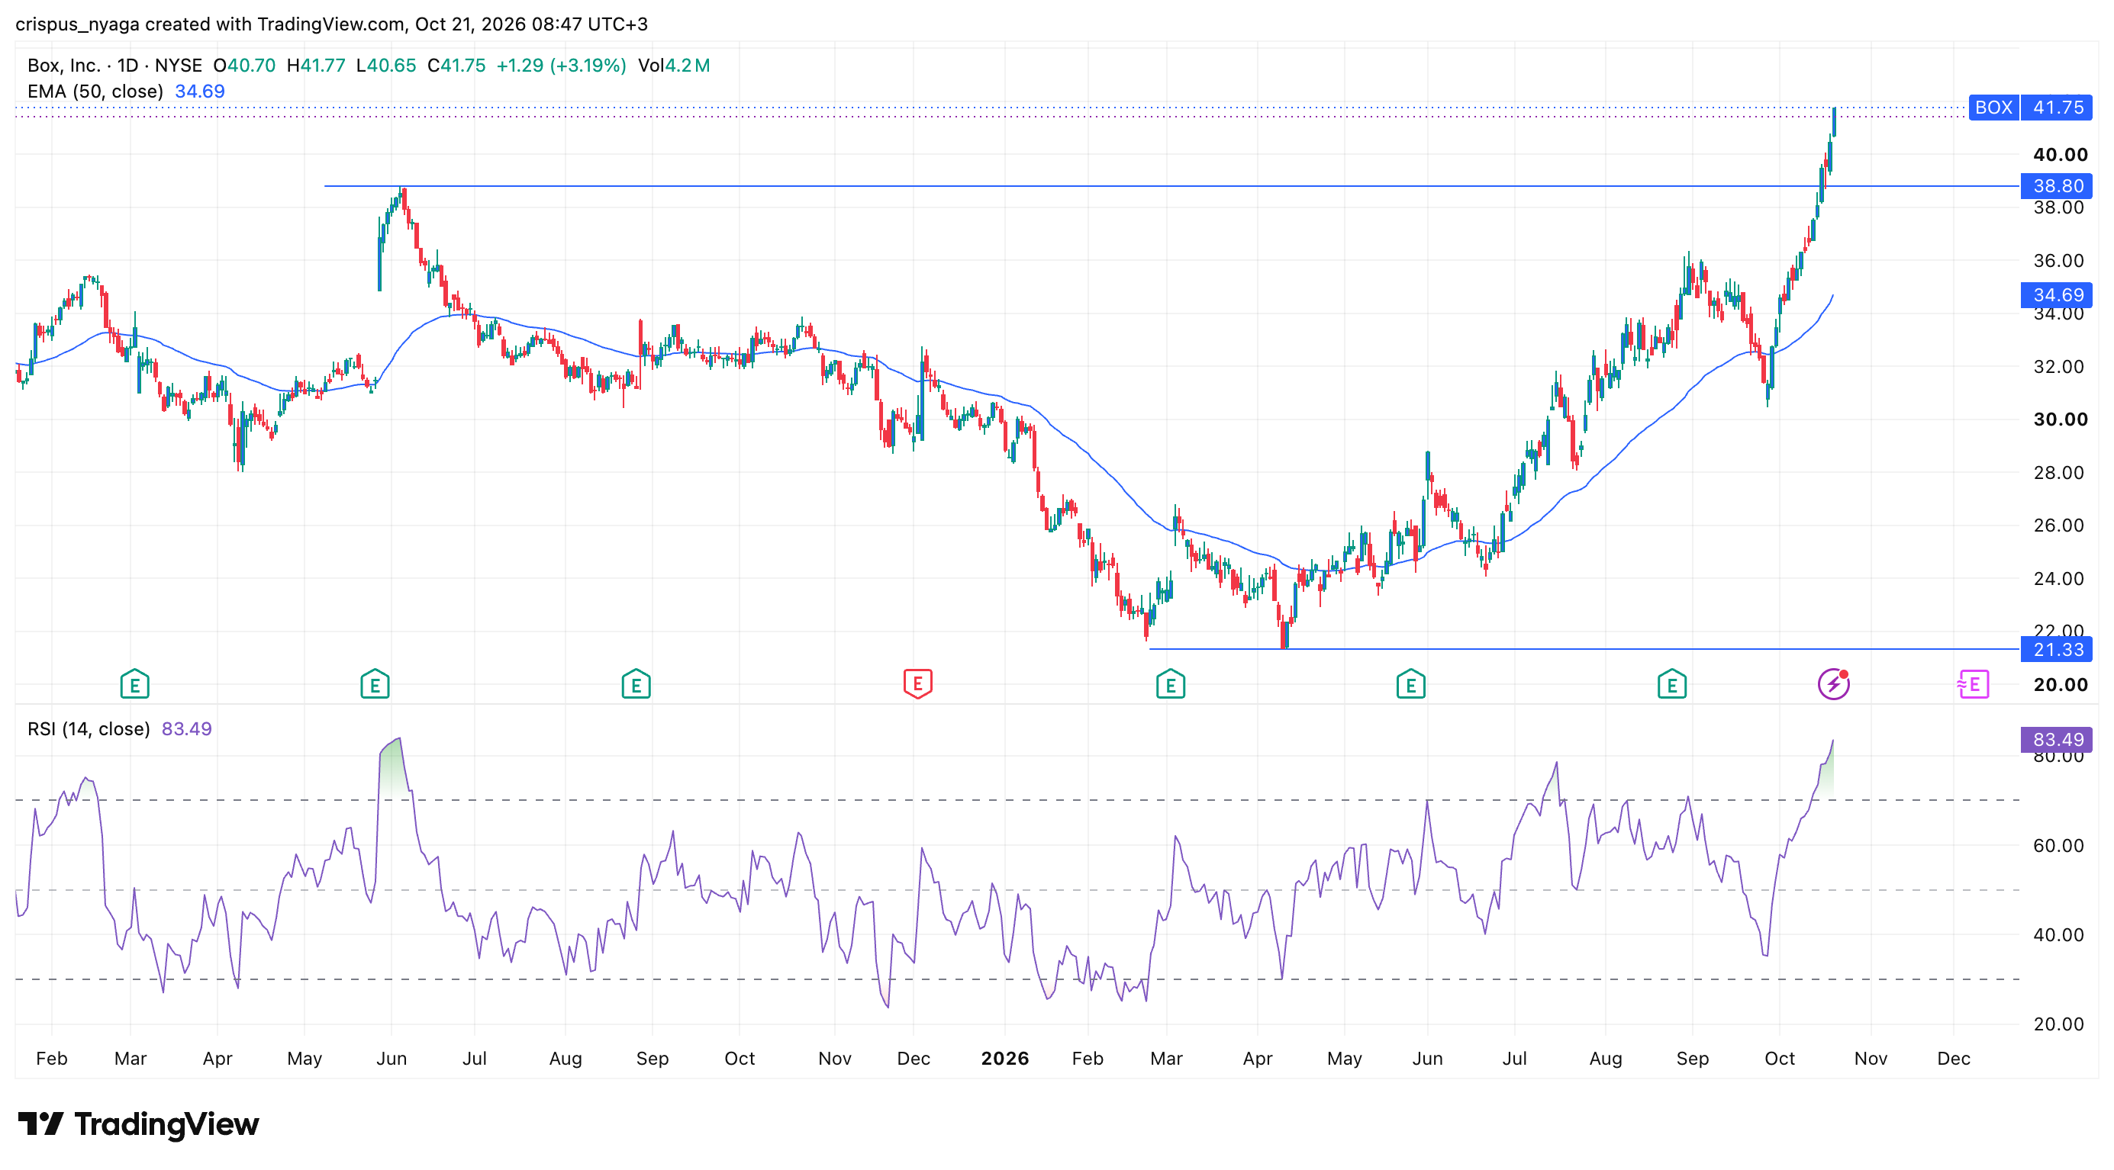Image resolution: width=2114 pixels, height=1170 pixels.
Task: Click the red earnings marker near December
Action: tap(917, 684)
